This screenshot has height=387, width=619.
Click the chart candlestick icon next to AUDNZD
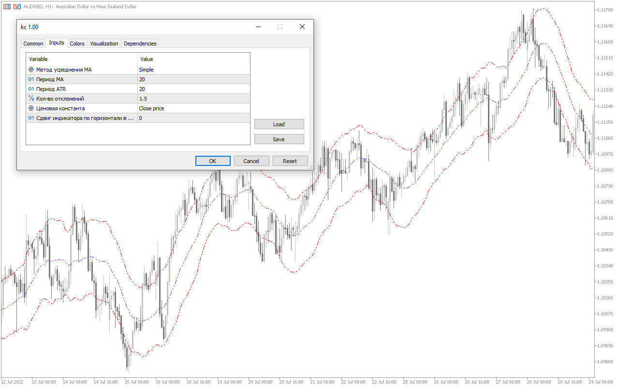[x=17, y=7]
